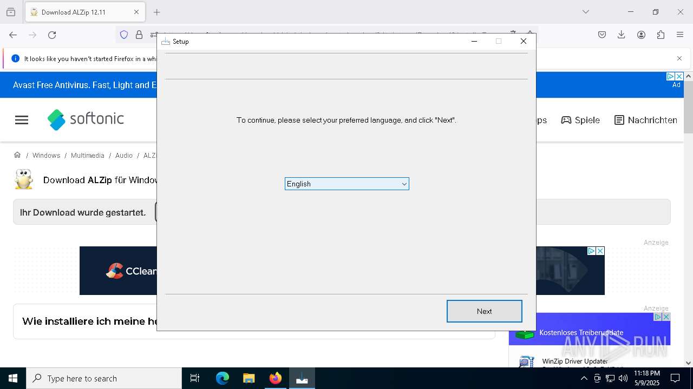The width and height of the screenshot is (693, 389).
Task: Open the Nachrichten menu item
Action: [646, 120]
